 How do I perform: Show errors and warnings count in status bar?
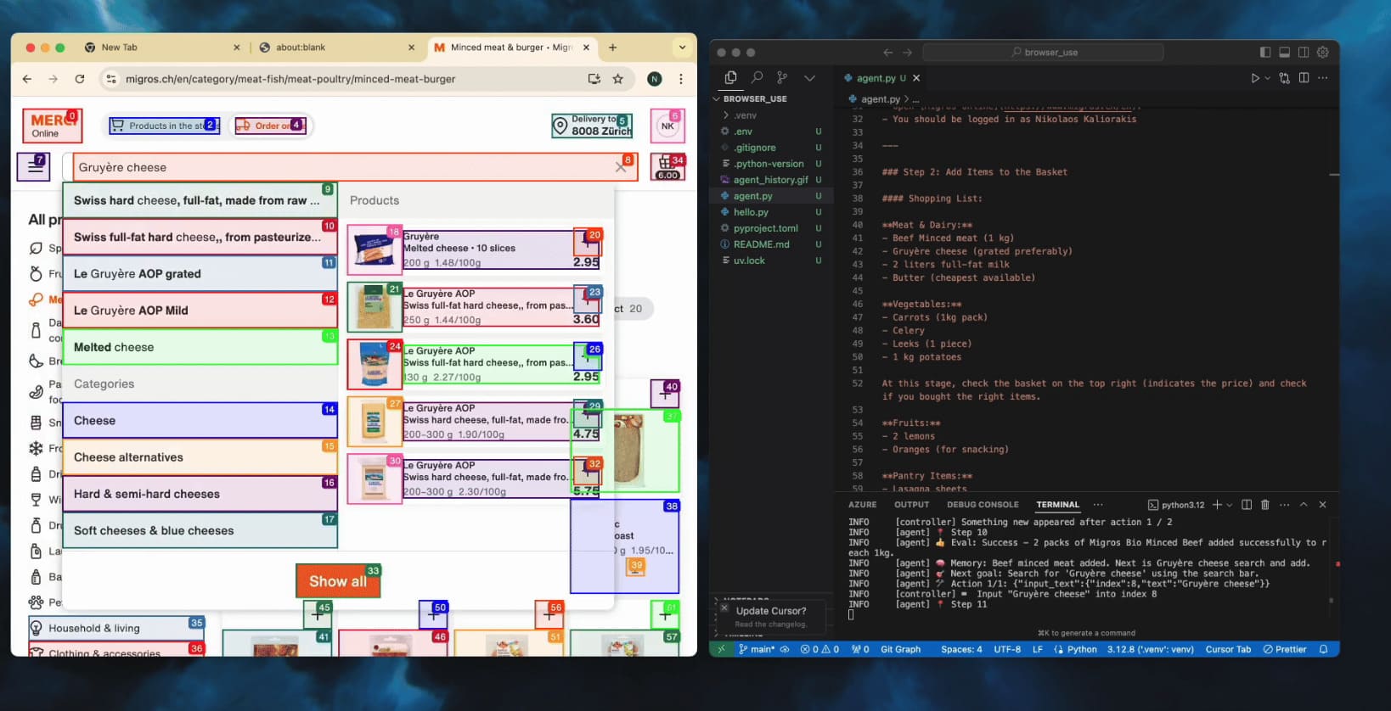[x=819, y=649]
